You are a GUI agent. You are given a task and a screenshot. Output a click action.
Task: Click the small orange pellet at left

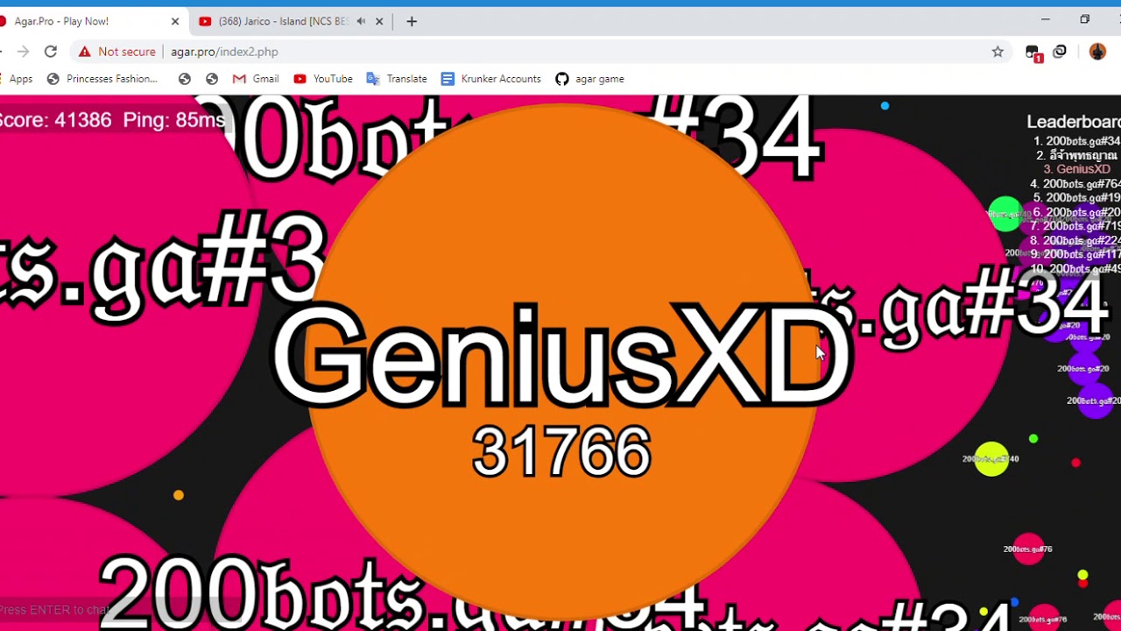click(x=179, y=495)
